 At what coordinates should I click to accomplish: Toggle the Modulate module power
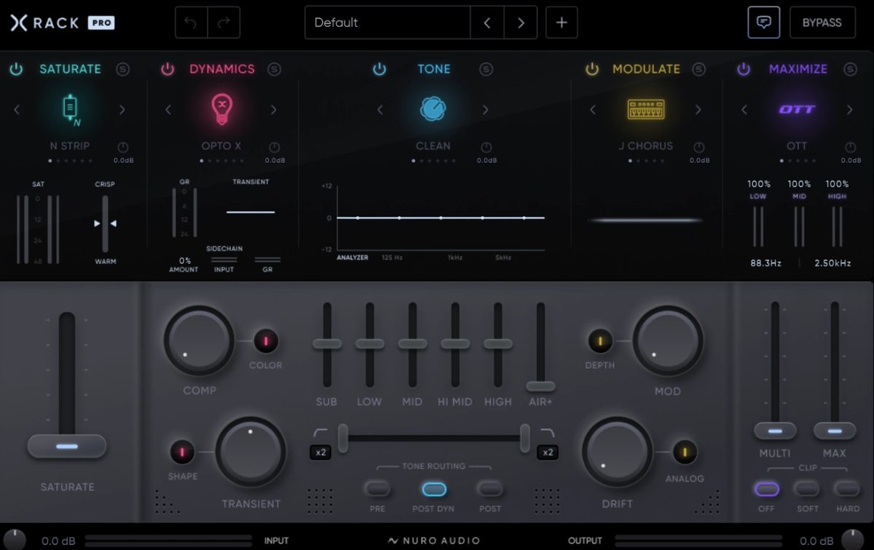click(x=592, y=69)
